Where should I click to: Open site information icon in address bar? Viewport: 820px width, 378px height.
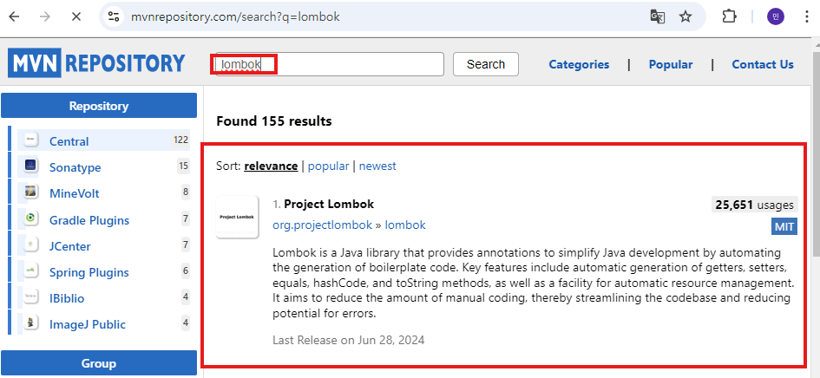(x=114, y=16)
